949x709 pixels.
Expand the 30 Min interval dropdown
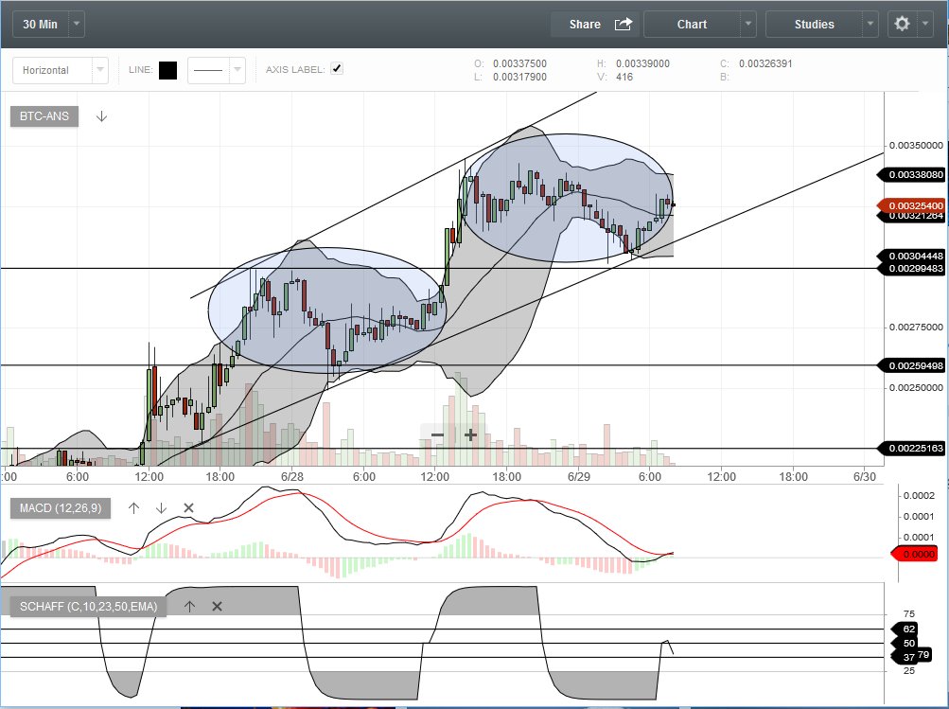[x=77, y=25]
